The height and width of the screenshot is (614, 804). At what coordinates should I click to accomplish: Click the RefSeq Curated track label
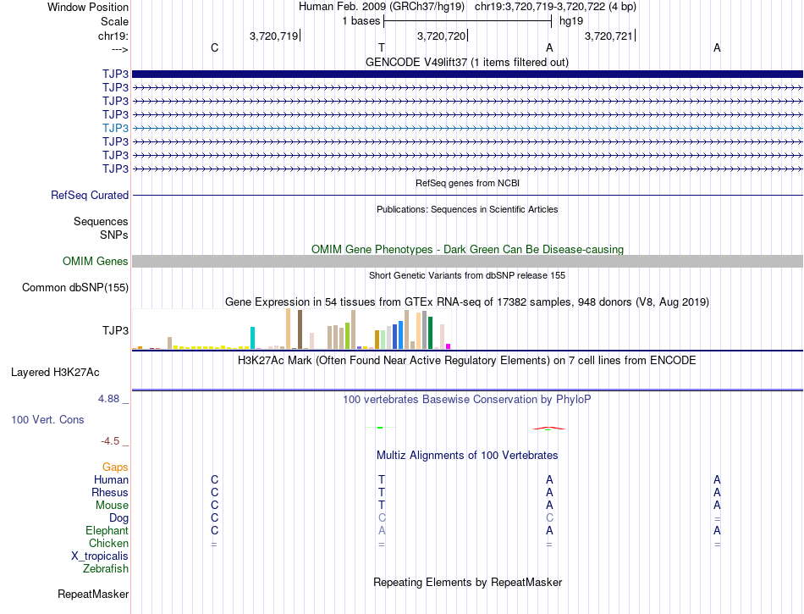90,196
